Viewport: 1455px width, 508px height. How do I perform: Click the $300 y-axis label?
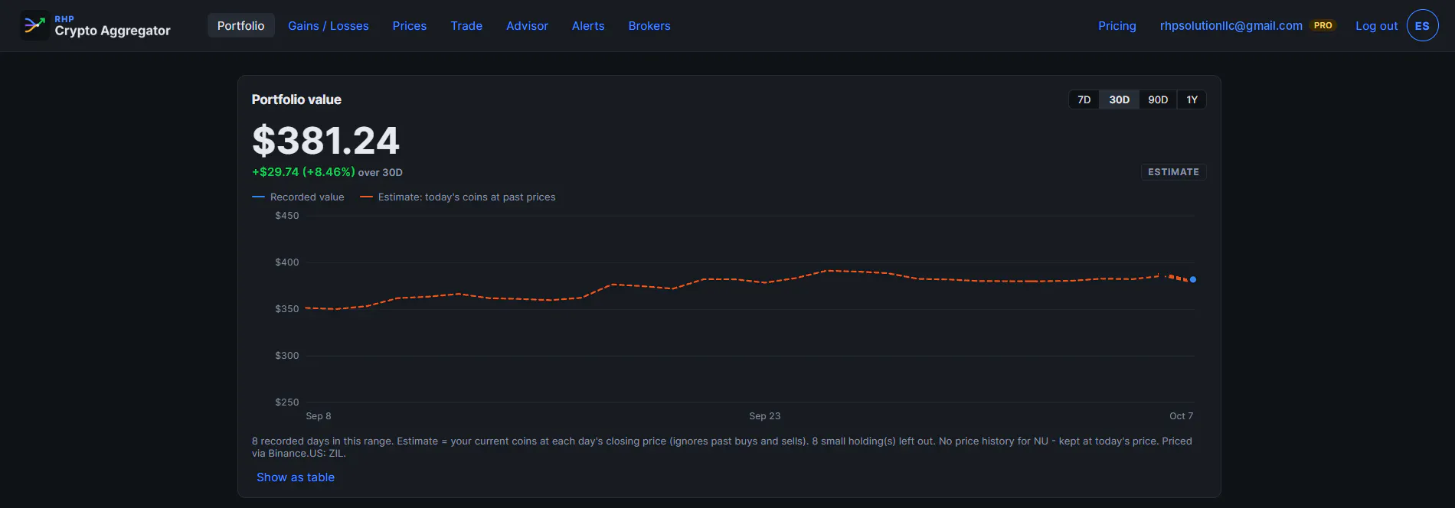click(287, 355)
